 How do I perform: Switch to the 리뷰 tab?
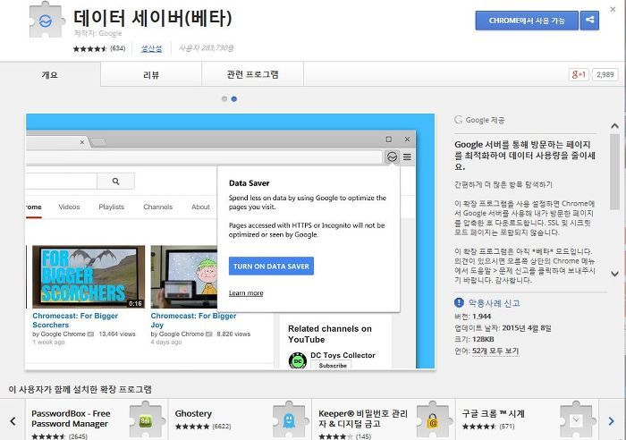coord(151,74)
